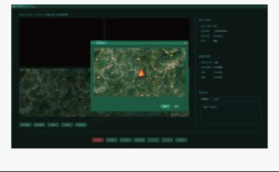Click the third button below the satellite map

coord(53,125)
